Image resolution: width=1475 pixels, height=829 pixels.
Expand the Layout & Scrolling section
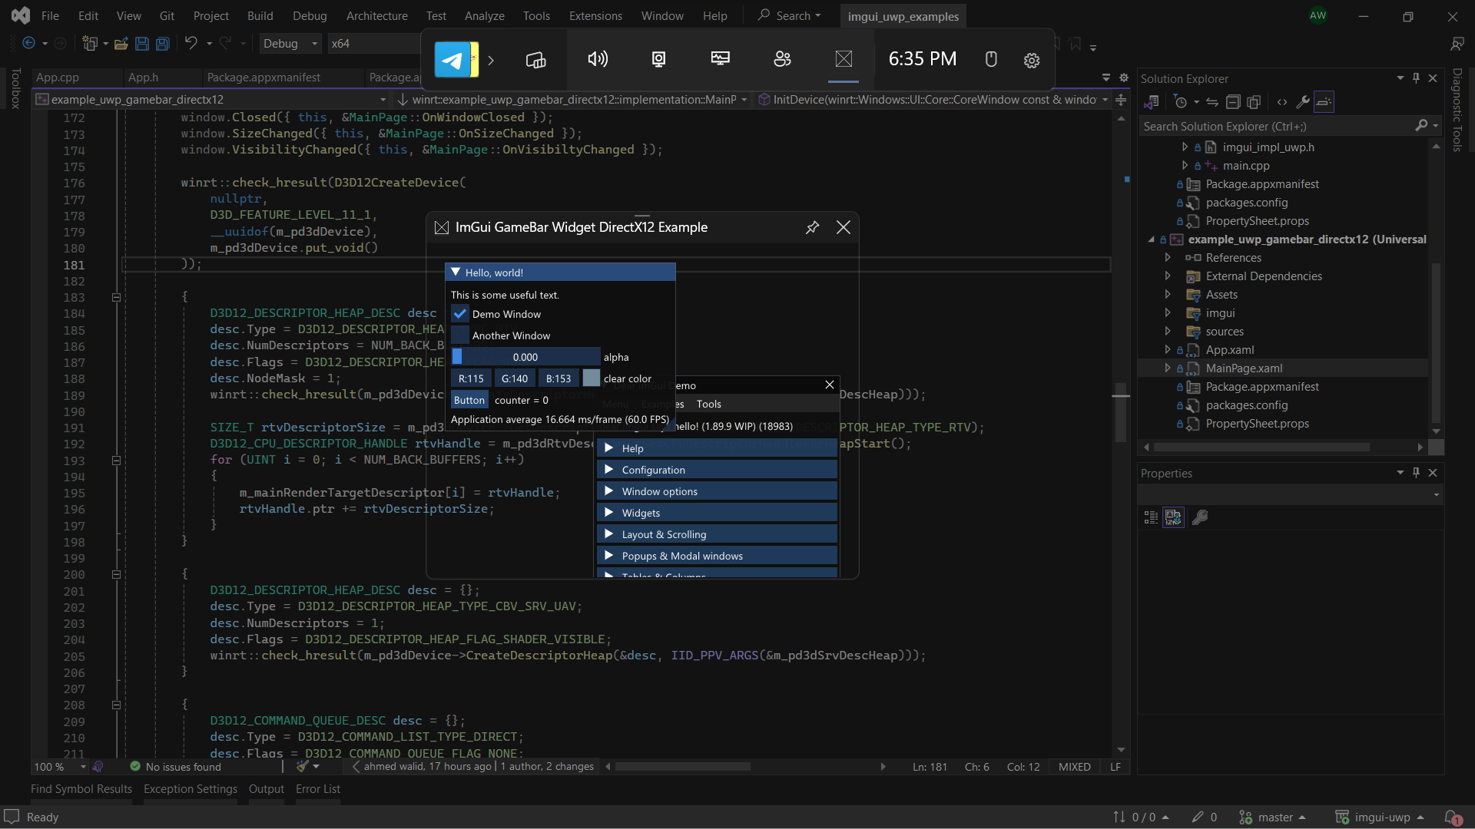(x=717, y=534)
